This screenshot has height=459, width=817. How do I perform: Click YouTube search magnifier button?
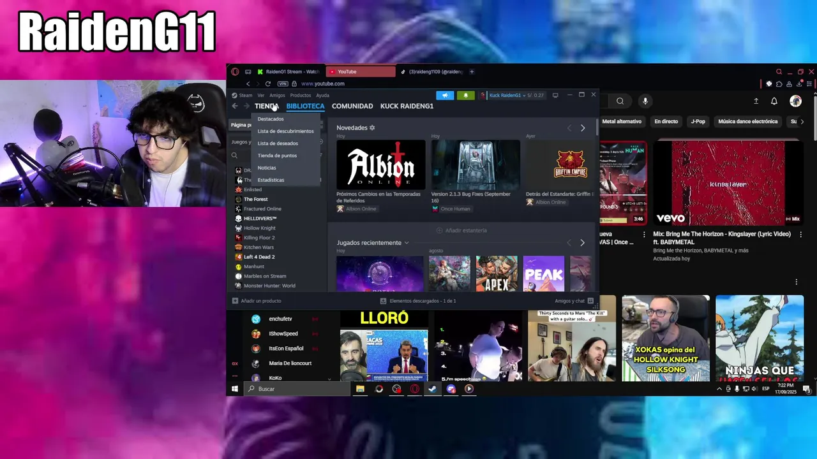(620, 101)
